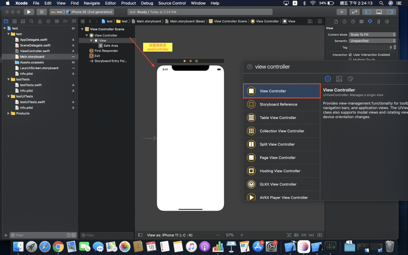The height and width of the screenshot is (255, 408).
Task: Go back in editor history
Action: coord(90,22)
